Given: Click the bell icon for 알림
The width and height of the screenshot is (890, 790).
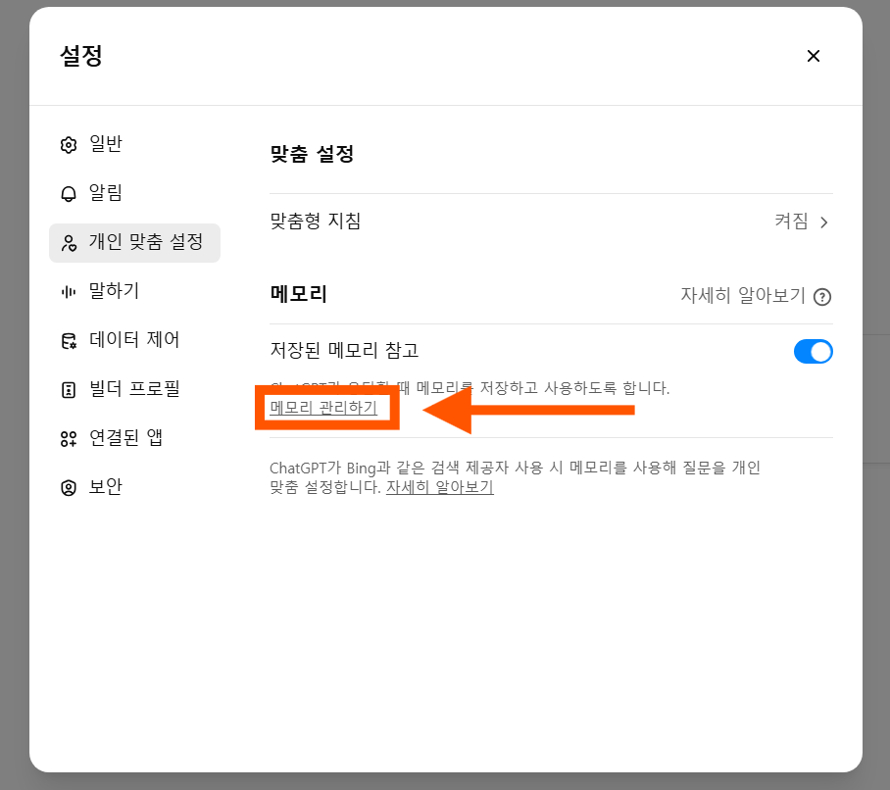Looking at the screenshot, I should pyautogui.click(x=68, y=192).
